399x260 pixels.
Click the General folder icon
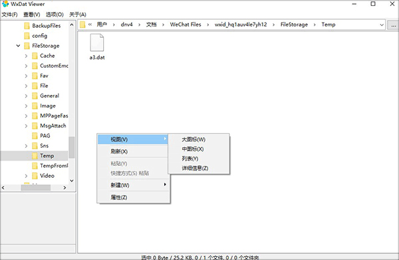[x=35, y=96]
